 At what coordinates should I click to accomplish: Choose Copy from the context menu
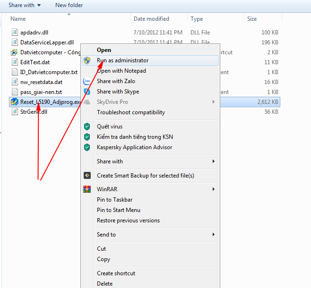click(x=150, y=259)
